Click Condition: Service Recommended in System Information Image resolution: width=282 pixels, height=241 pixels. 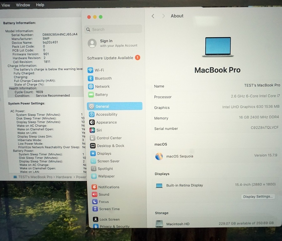[x=42, y=96]
